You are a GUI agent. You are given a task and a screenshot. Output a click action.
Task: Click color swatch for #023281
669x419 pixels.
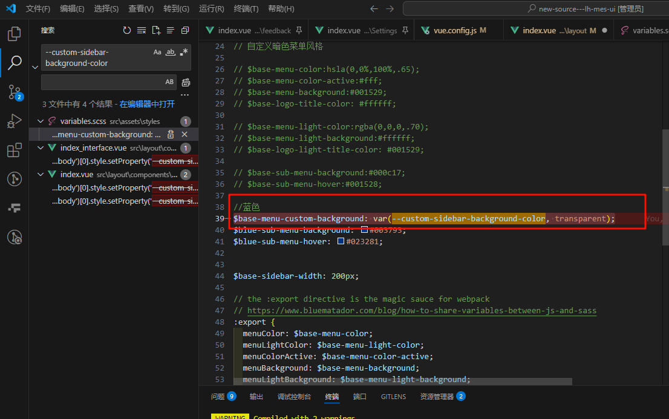point(341,241)
